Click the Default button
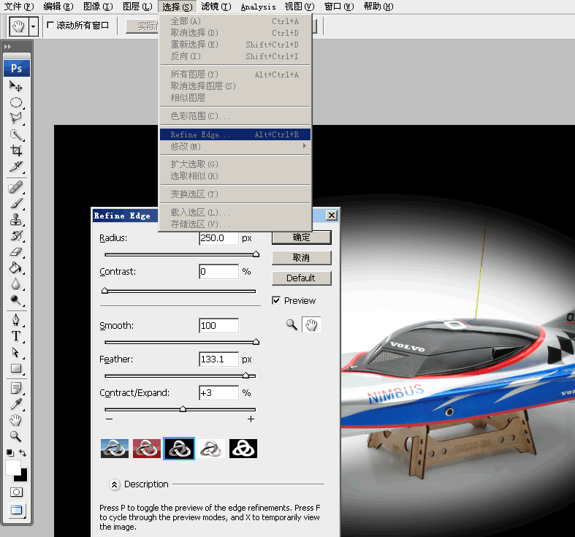Screen dimensions: 575x537 coord(302,278)
